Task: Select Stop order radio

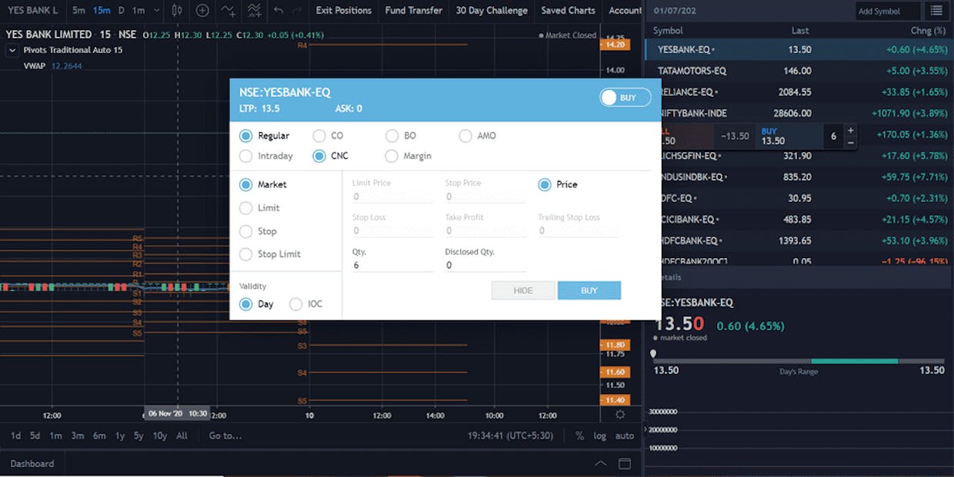Action: pos(245,231)
